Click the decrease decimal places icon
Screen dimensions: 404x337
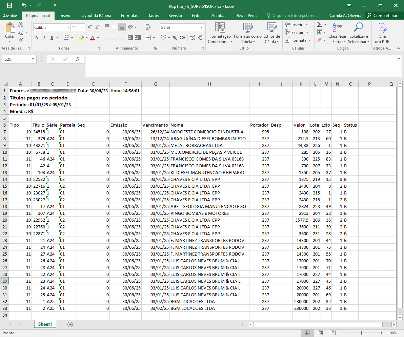tap(200, 38)
